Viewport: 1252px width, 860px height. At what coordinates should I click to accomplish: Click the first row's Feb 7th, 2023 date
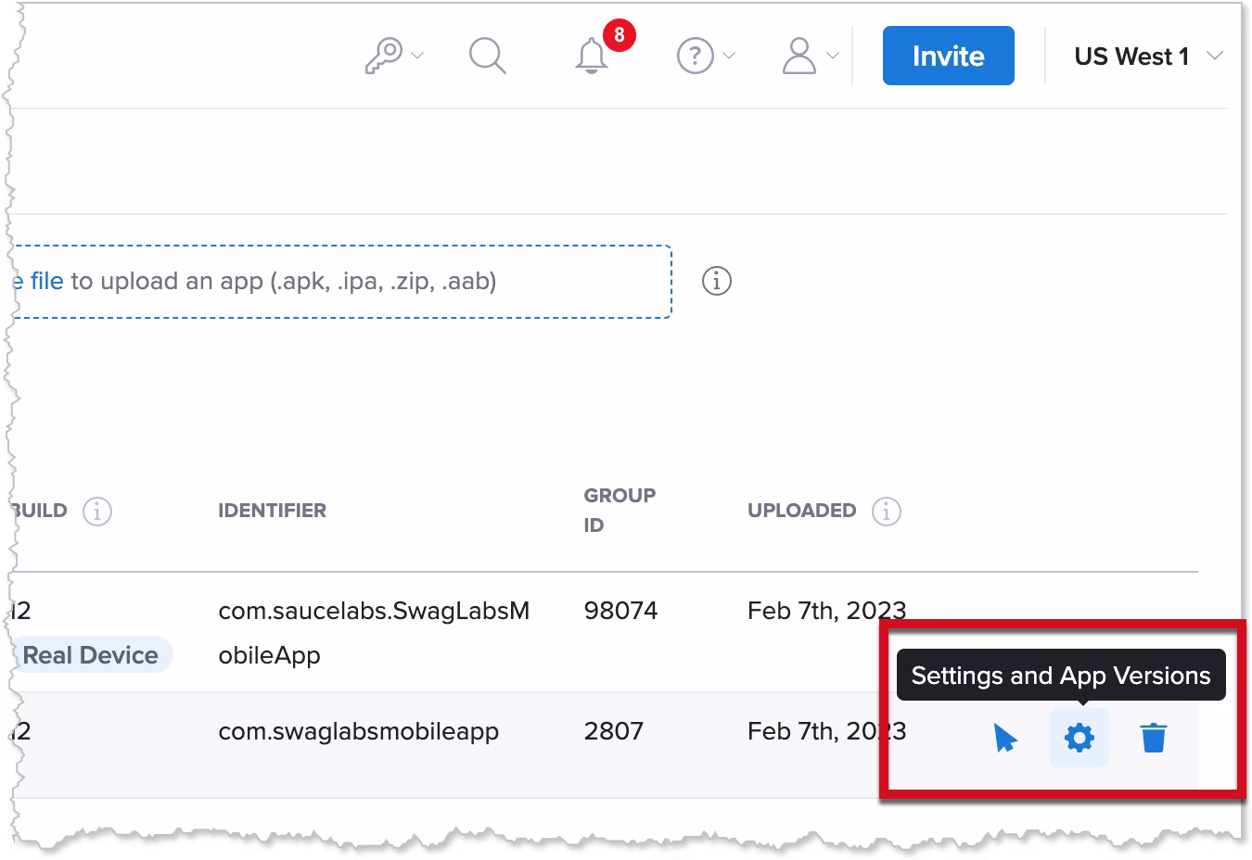[x=826, y=611]
